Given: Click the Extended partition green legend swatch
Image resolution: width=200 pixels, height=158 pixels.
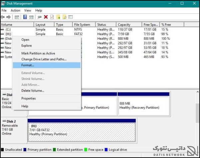Looking at the screenshot, I should coord(54,150).
